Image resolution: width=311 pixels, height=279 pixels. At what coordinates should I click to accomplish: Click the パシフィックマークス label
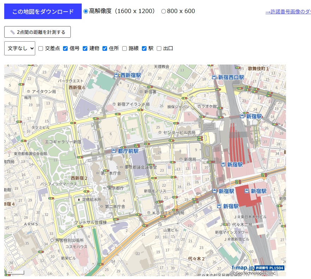(x=59, y=184)
